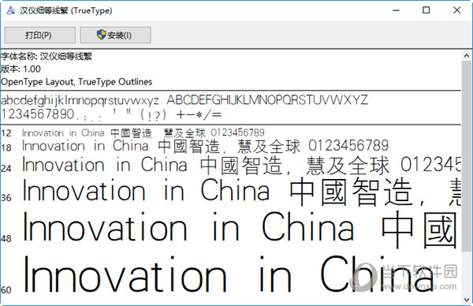
Task: Click the lowercase alphabet sample abcdefghijklmnopqrstuvwxyz
Action: tap(80, 101)
